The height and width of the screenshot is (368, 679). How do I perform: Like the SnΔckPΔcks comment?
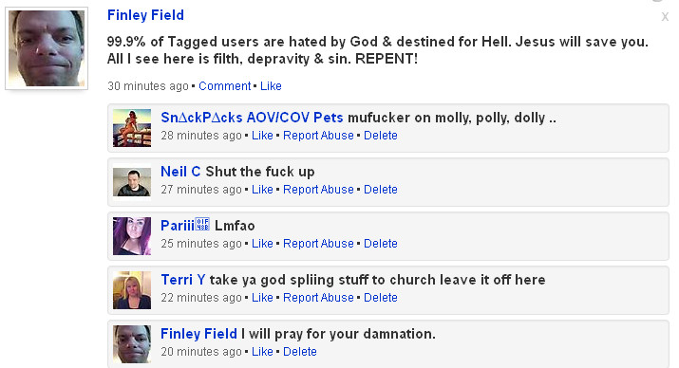pos(262,136)
